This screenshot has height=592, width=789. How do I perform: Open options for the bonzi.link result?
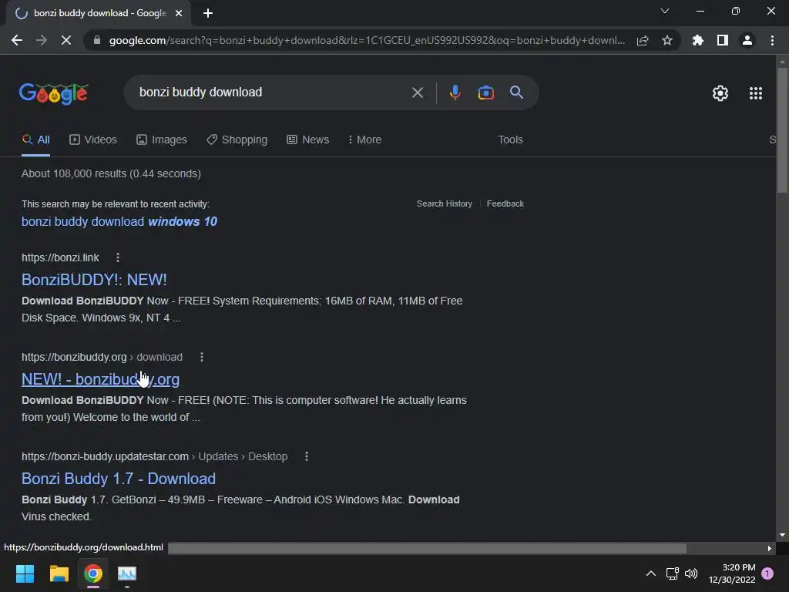click(118, 257)
